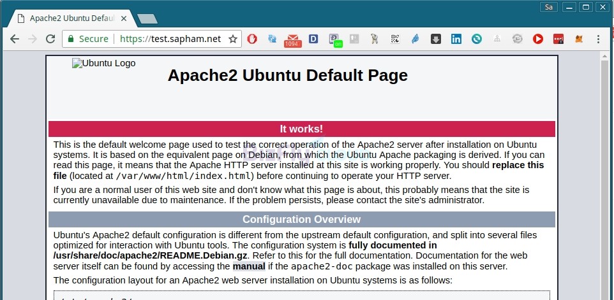Open the mail extension showing 1094
This screenshot has width=614, height=300.
pyautogui.click(x=292, y=40)
